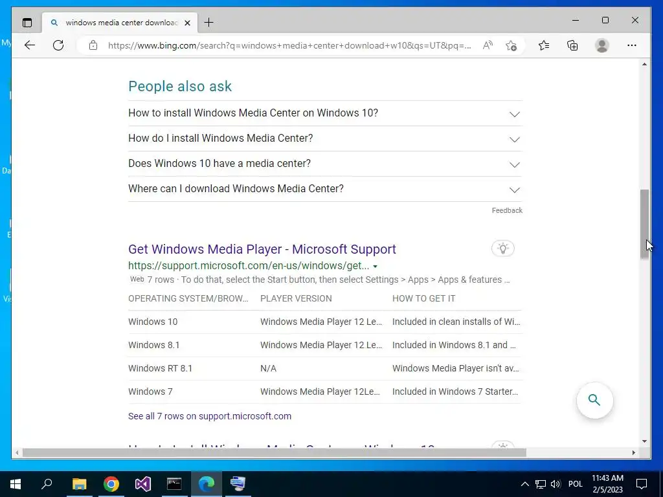Viewport: 663px width, 497px height.
Task: View site information lock icon
Action: [x=93, y=45]
